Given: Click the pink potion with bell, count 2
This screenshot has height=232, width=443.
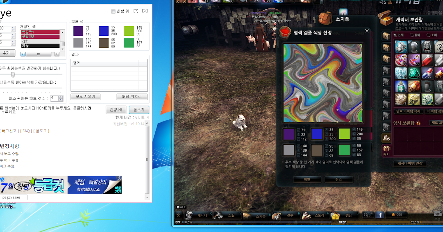Looking at the screenshot, I should [x=401, y=60].
